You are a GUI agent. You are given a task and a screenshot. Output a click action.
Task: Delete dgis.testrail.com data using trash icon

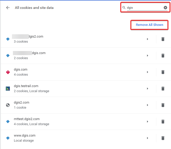pos(163,89)
